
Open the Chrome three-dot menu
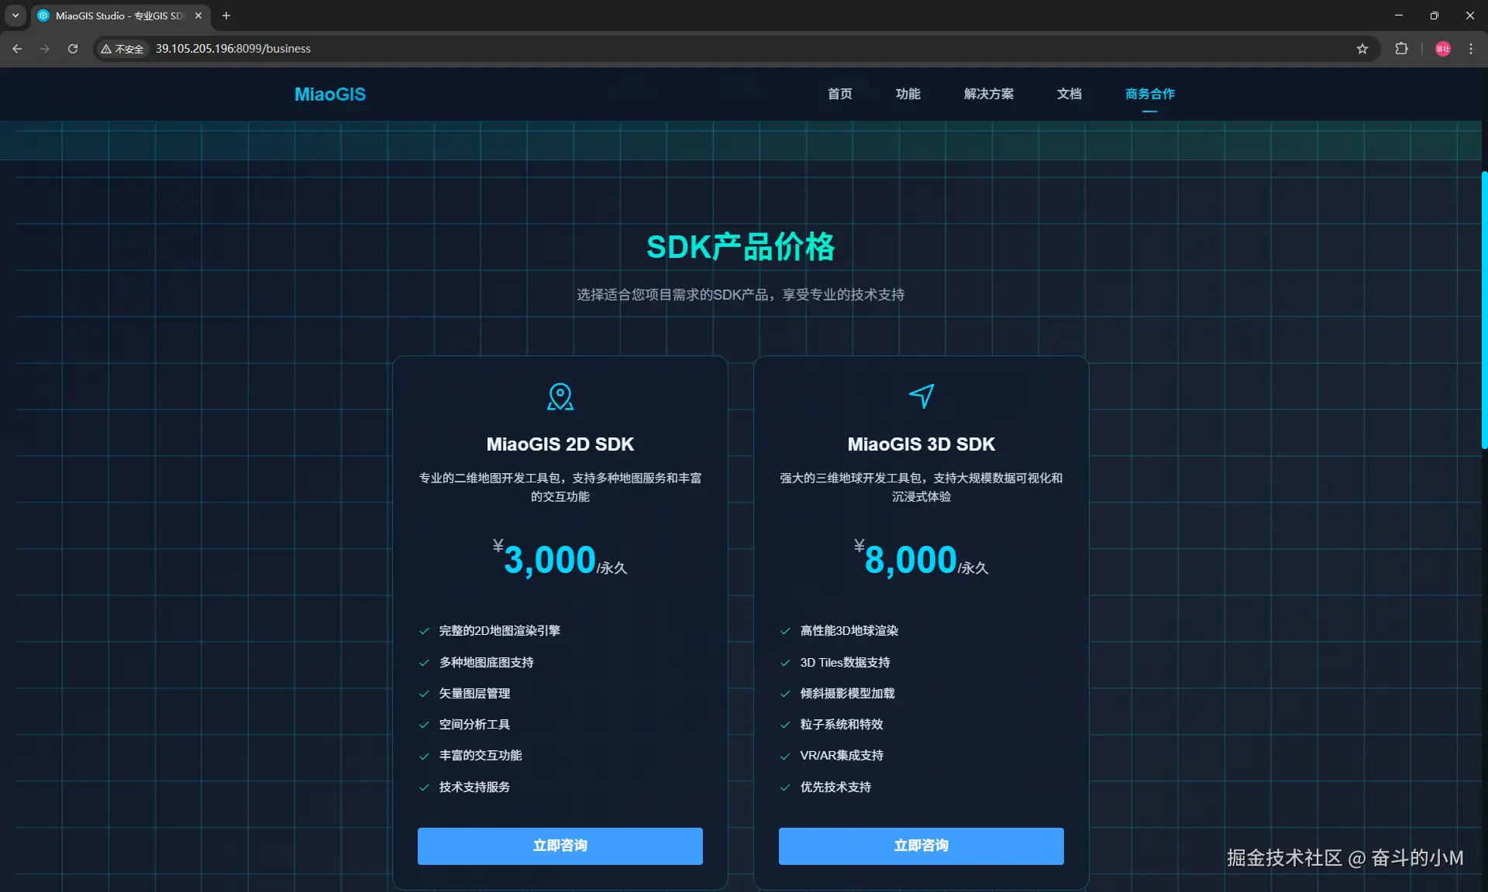click(x=1471, y=49)
